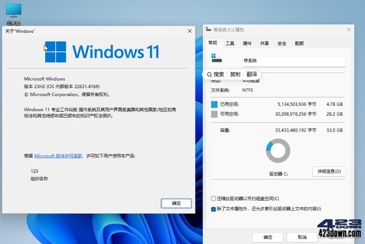The image size is (365, 244).
Task: Click the blue 已用空间 color swatch
Action: [214, 105]
